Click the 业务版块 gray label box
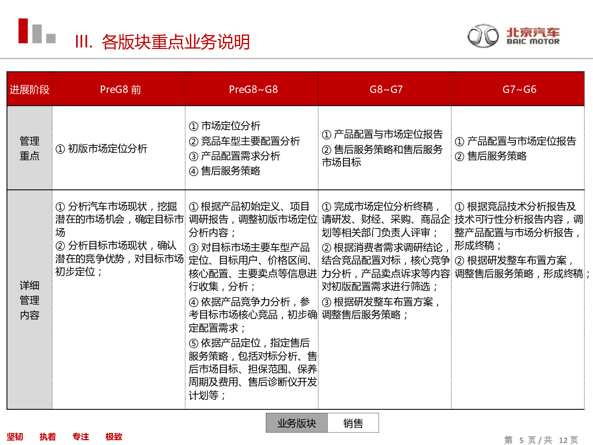 click(x=296, y=423)
